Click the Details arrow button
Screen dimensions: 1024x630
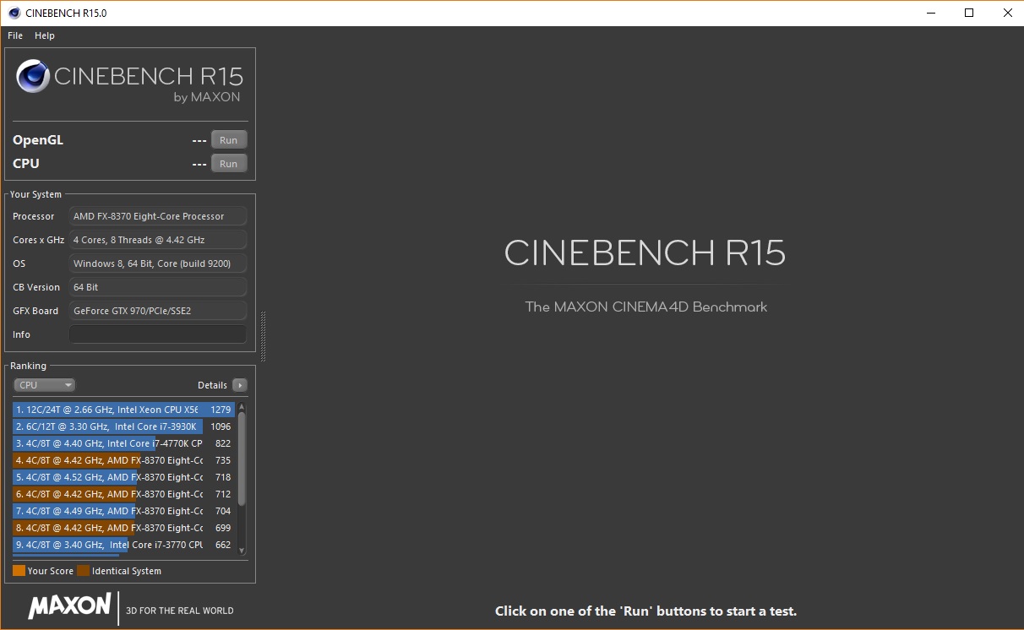240,385
